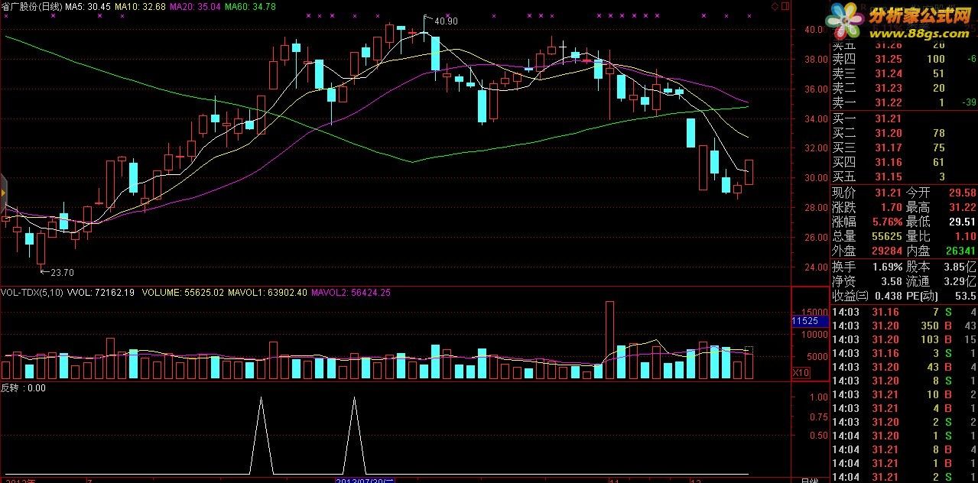This screenshot has height=483, width=978.
Task: Select the 卖一 31.22 order row
Action: [904, 102]
